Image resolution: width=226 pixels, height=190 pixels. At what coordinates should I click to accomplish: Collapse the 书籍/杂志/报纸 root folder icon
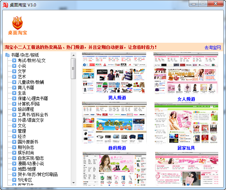coord(7,55)
